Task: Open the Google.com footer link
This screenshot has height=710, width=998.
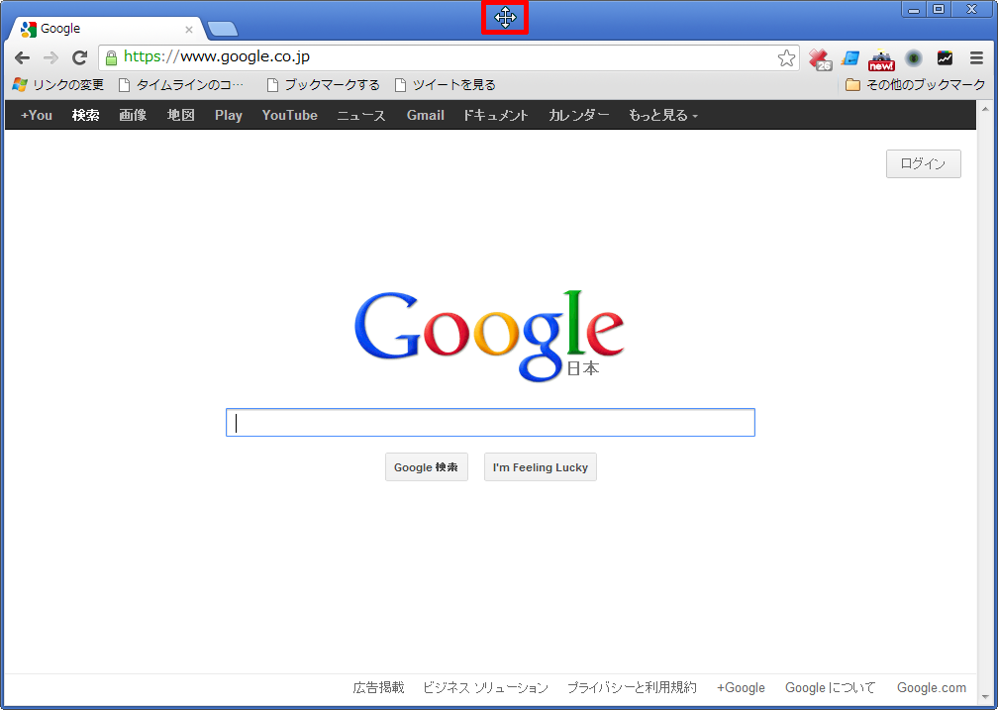Action: tap(931, 687)
